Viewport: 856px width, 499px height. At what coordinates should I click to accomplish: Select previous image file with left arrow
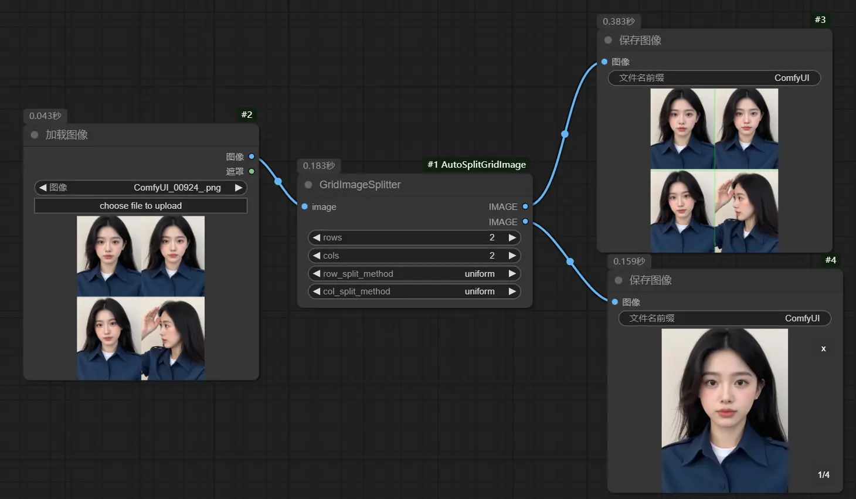coord(42,188)
